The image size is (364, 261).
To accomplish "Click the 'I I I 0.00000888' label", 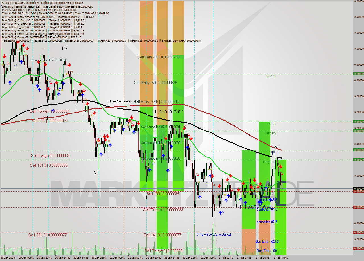I will pos(255,207).
